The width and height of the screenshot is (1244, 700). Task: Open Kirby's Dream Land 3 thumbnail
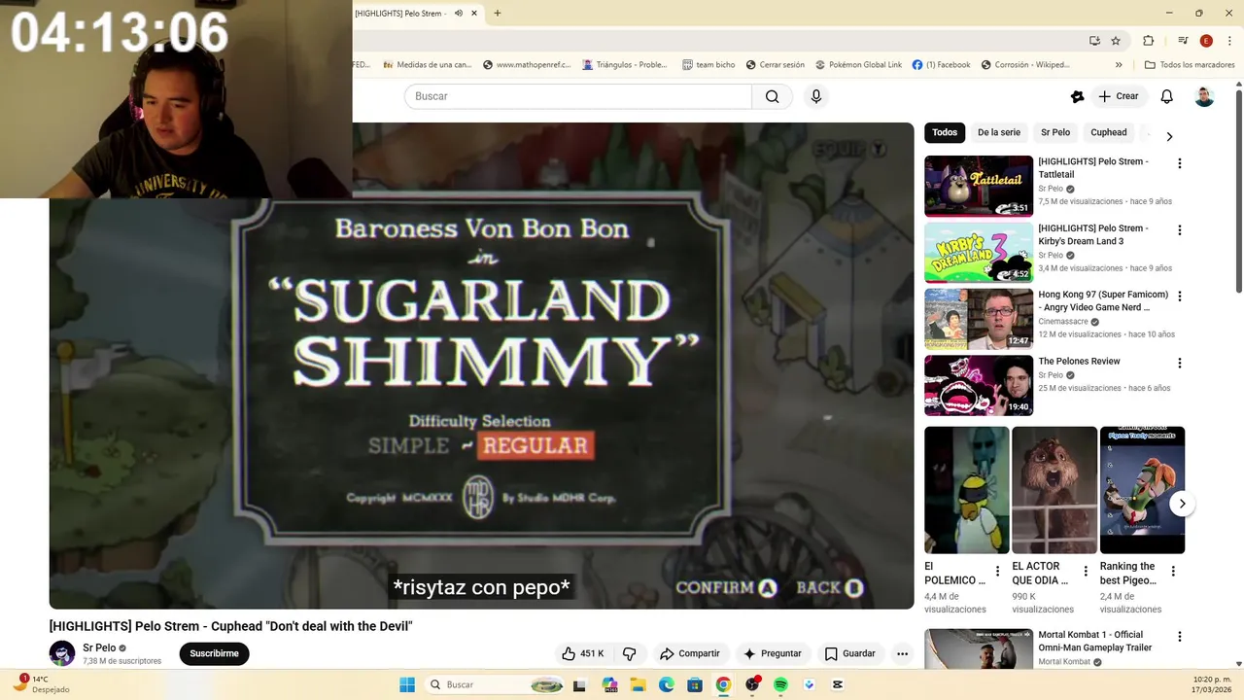click(x=979, y=253)
